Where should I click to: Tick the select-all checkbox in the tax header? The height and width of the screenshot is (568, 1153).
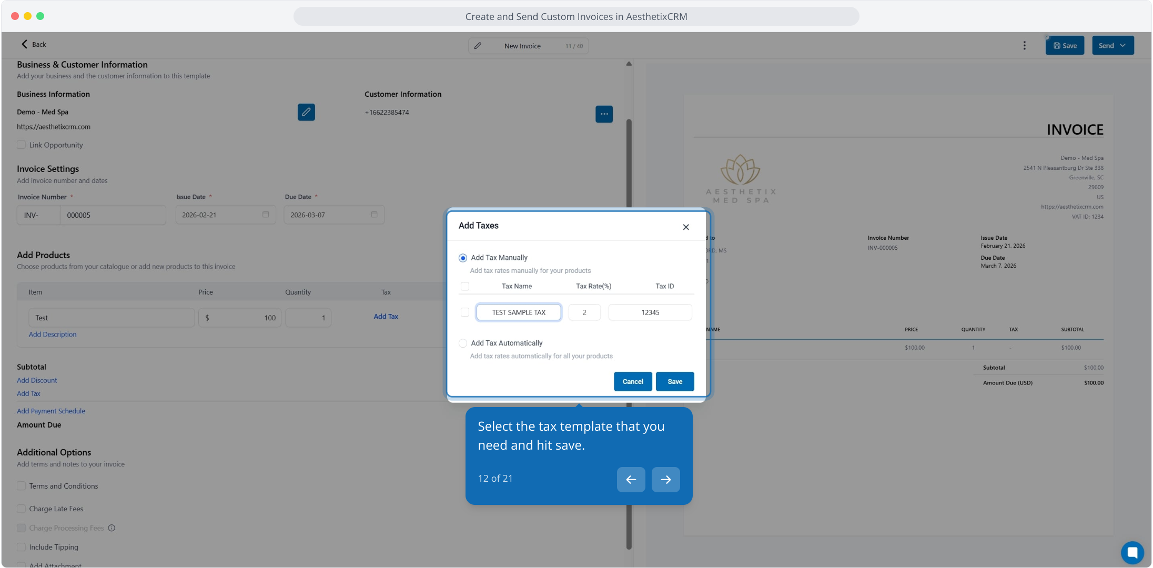465,287
